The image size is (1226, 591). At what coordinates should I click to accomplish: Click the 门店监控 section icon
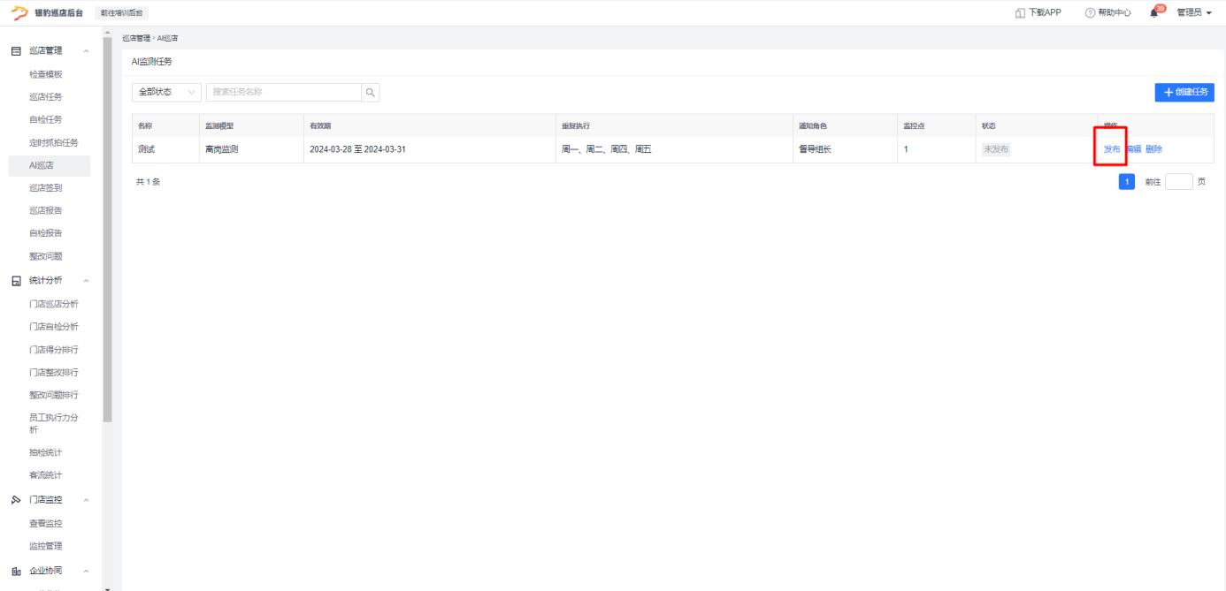tap(16, 501)
